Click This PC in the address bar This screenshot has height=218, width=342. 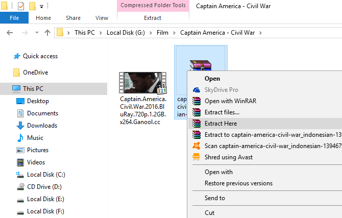(85, 33)
